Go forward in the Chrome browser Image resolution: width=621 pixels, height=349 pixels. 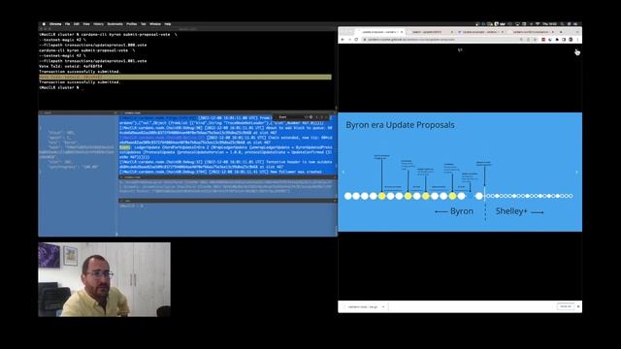pos(349,40)
